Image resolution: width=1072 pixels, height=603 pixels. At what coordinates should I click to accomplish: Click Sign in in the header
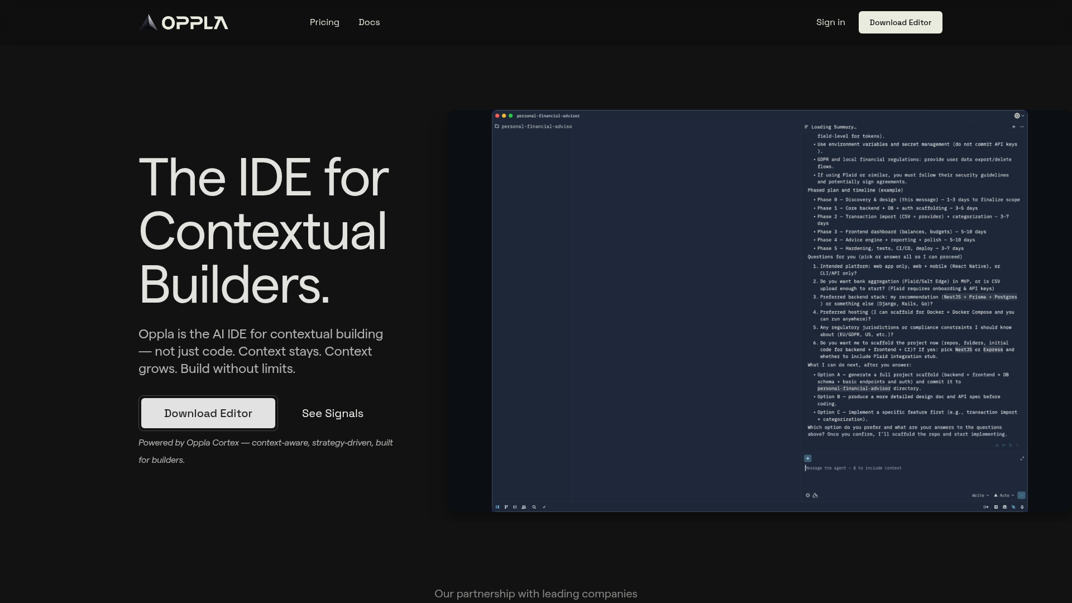[830, 22]
